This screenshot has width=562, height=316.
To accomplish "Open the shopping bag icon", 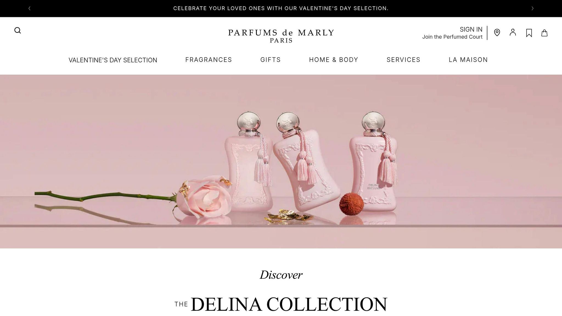I will 544,33.
